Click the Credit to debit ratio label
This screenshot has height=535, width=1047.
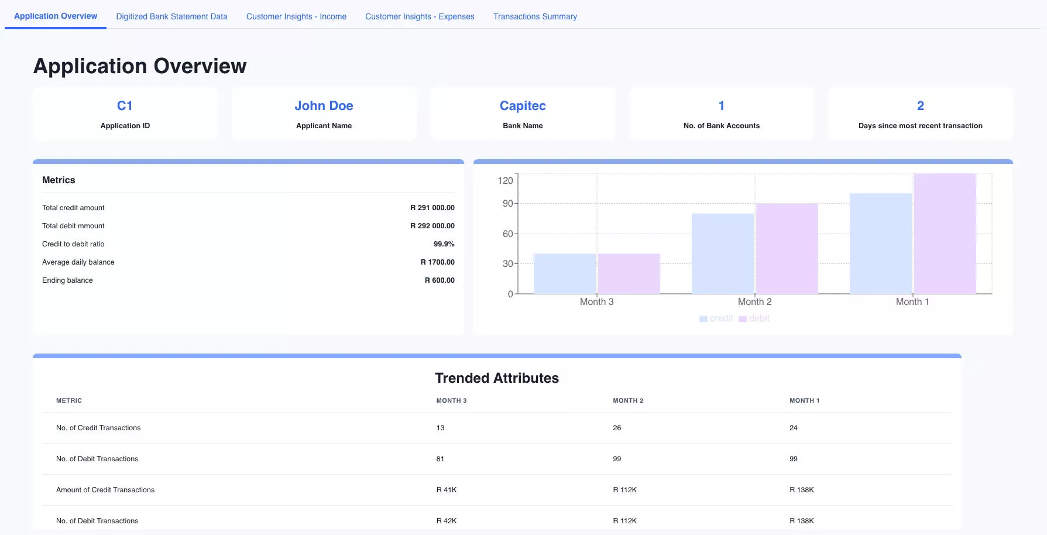pos(73,244)
